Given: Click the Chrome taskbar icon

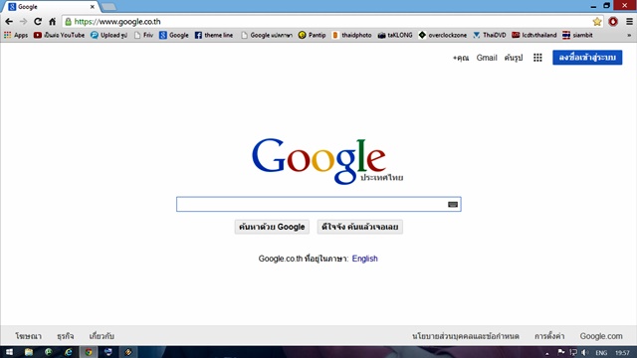Looking at the screenshot, I should (x=89, y=352).
